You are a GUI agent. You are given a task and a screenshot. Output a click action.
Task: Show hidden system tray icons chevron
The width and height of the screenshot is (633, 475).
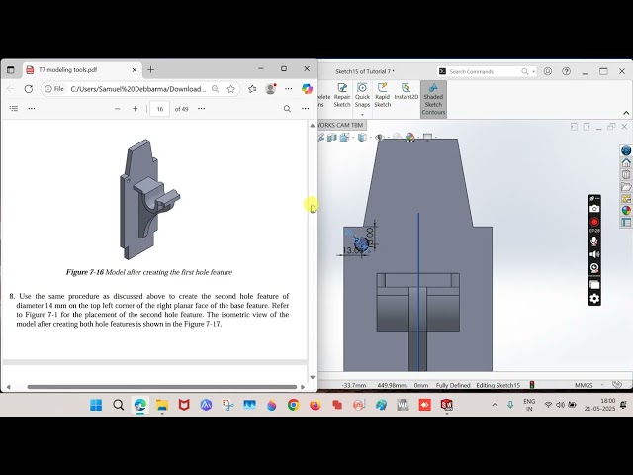[x=495, y=405]
